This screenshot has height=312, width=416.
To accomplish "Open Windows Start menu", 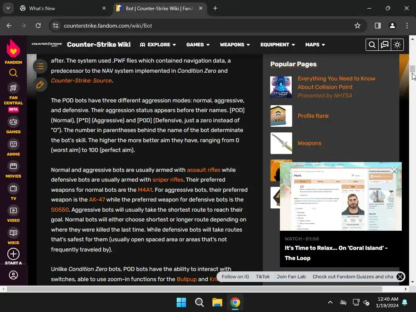I will coord(182,302).
